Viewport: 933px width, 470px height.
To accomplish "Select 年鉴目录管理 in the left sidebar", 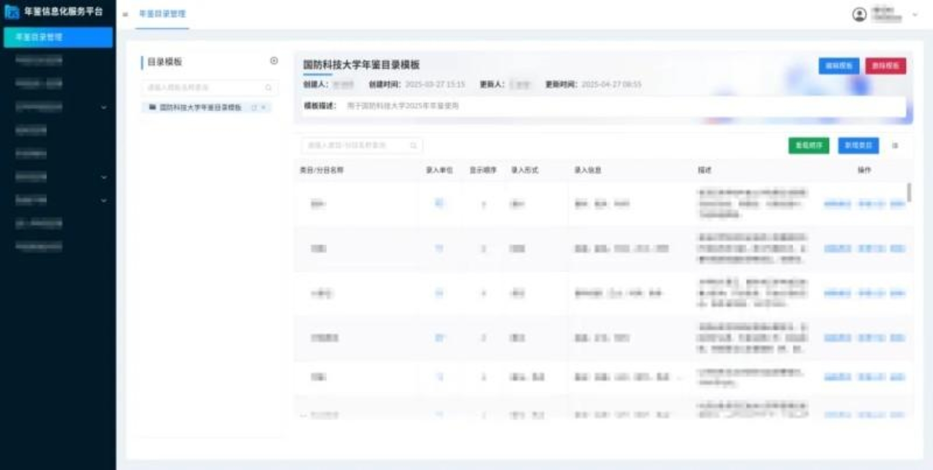I will click(58, 37).
